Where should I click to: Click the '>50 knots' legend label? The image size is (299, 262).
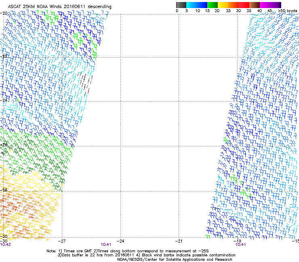(x=287, y=11)
